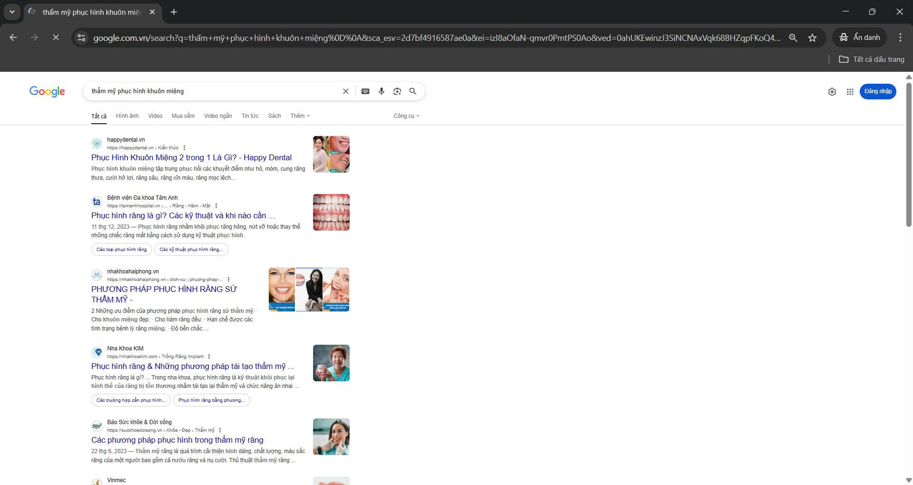Screen dimensions: 913x485
Task: Click the "Phục hình răng bằng phương..." chip
Action: point(212,400)
